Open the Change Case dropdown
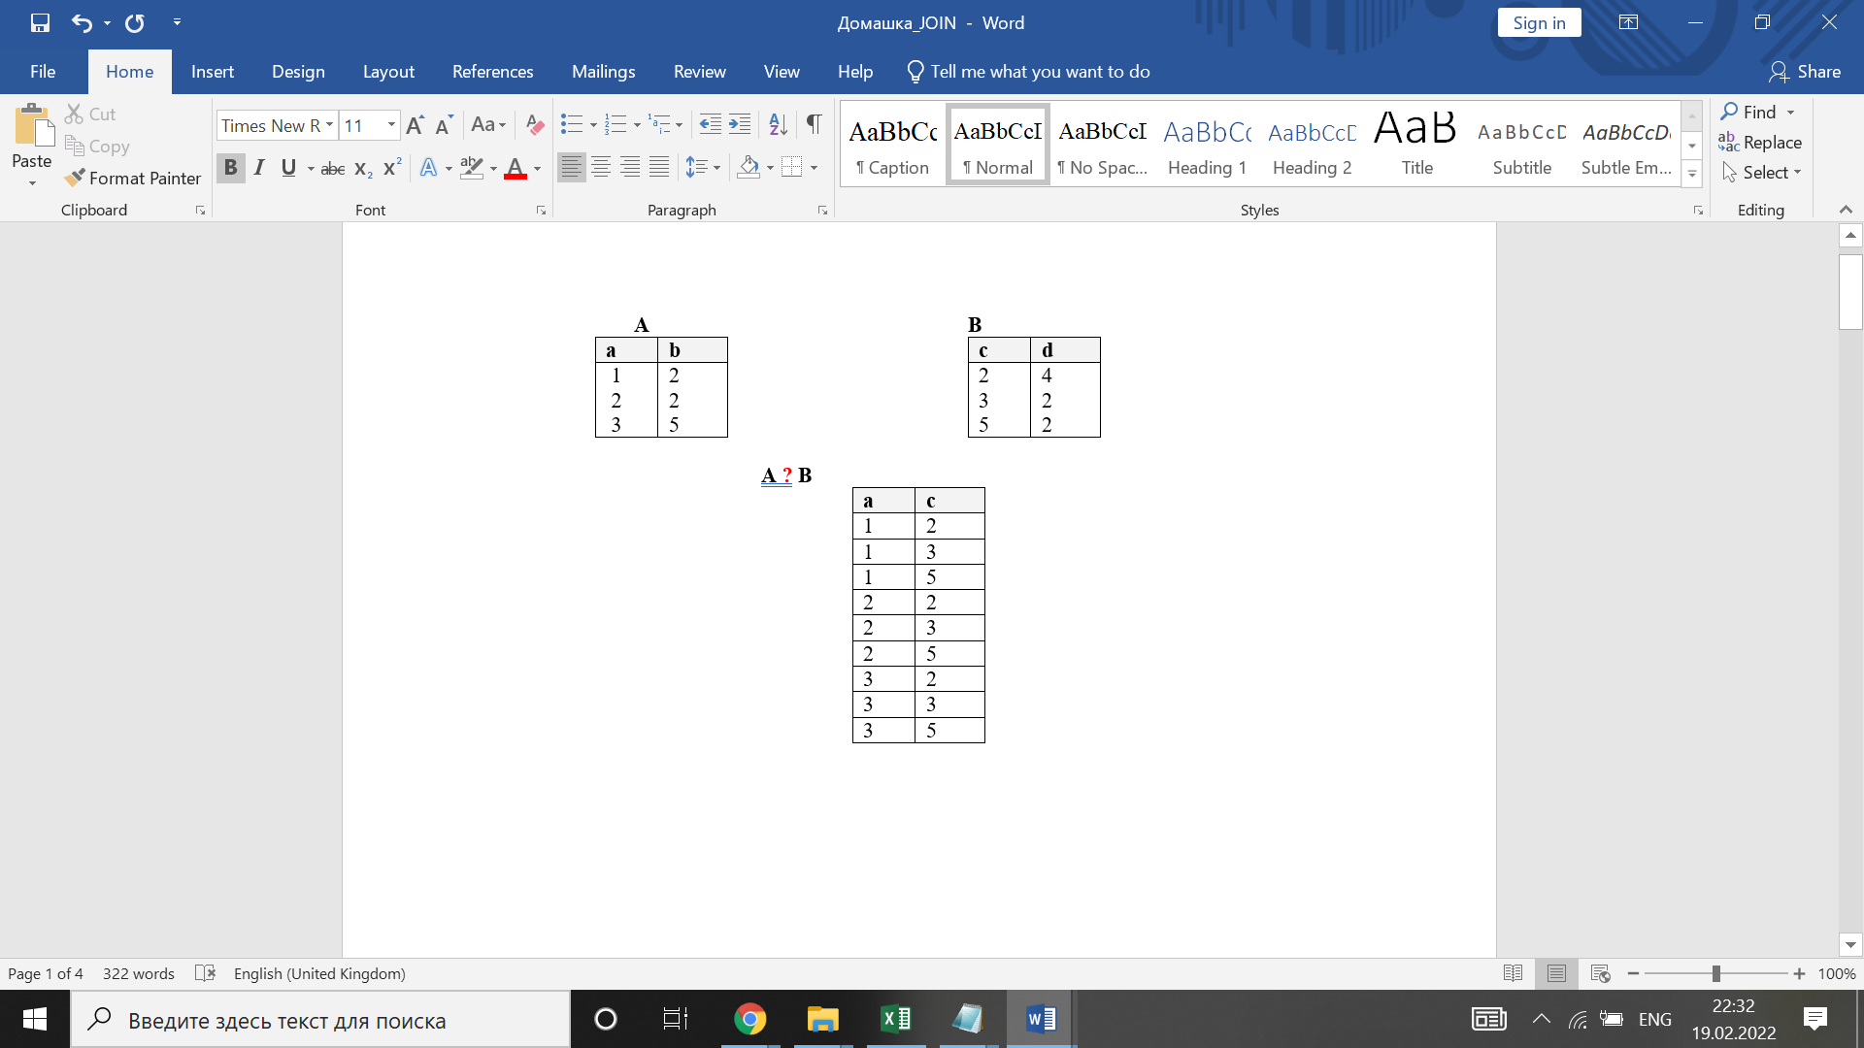Viewport: 1864px width, 1048px height. pyautogui.click(x=488, y=125)
